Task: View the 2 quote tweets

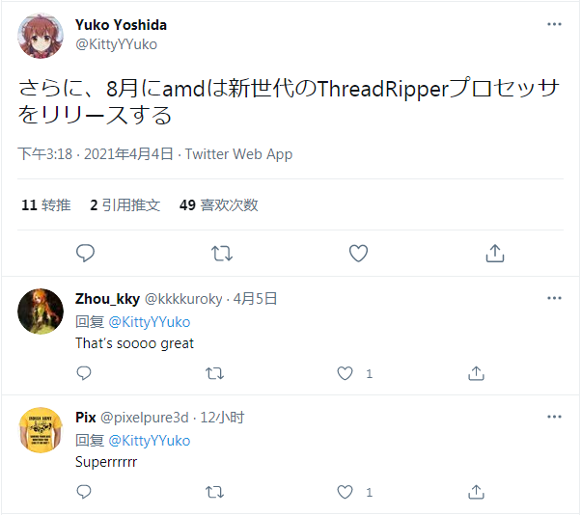Action: click(x=124, y=204)
